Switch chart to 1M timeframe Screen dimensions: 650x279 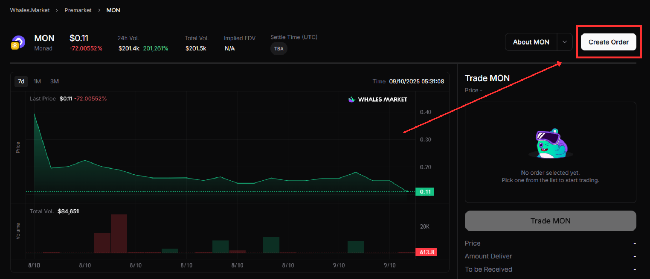click(x=37, y=82)
